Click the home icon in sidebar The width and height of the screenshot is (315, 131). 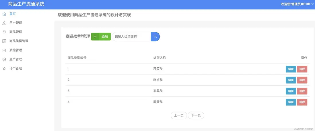4,14
